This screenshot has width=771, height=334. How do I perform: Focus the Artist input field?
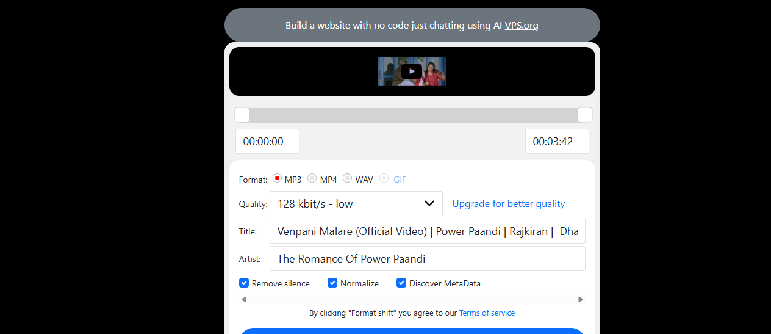click(427, 259)
